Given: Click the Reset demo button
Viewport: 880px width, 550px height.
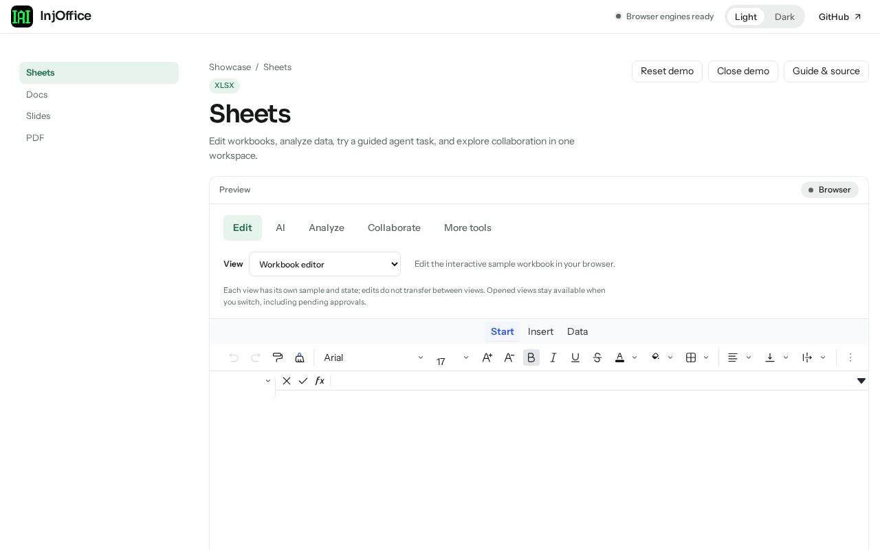Looking at the screenshot, I should click(x=667, y=71).
